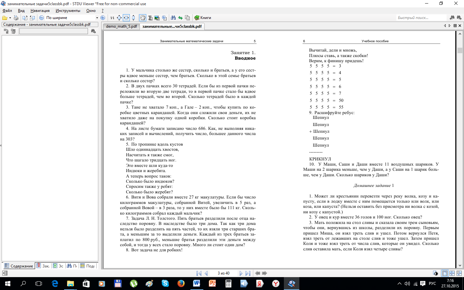Screen dimensions: 464x290
Task: Pick the Zoom selection tool
Action: 164,18
